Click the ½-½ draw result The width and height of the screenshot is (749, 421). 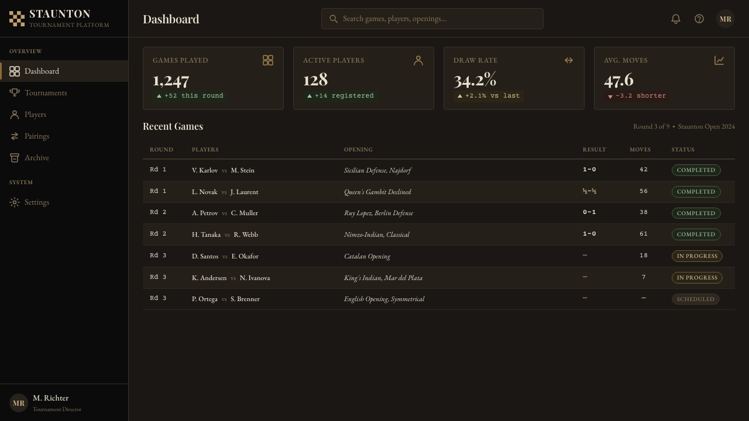(589, 191)
